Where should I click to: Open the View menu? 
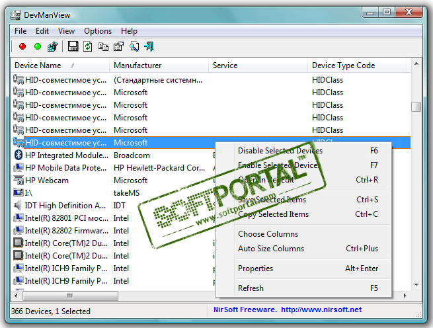[x=66, y=31]
